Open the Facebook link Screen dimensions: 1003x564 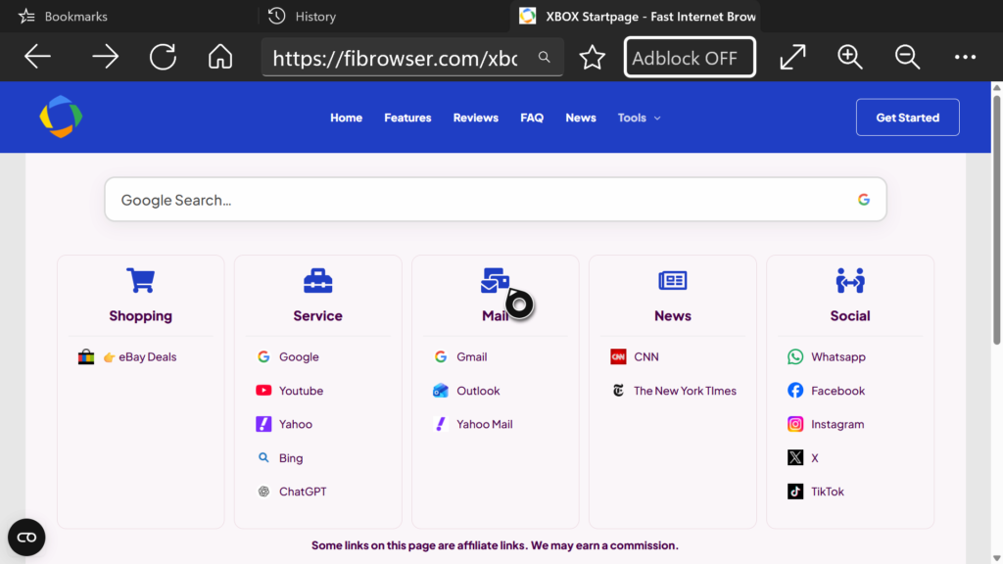(826, 391)
